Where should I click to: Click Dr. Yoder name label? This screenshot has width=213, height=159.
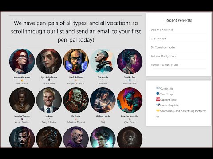[76, 116]
